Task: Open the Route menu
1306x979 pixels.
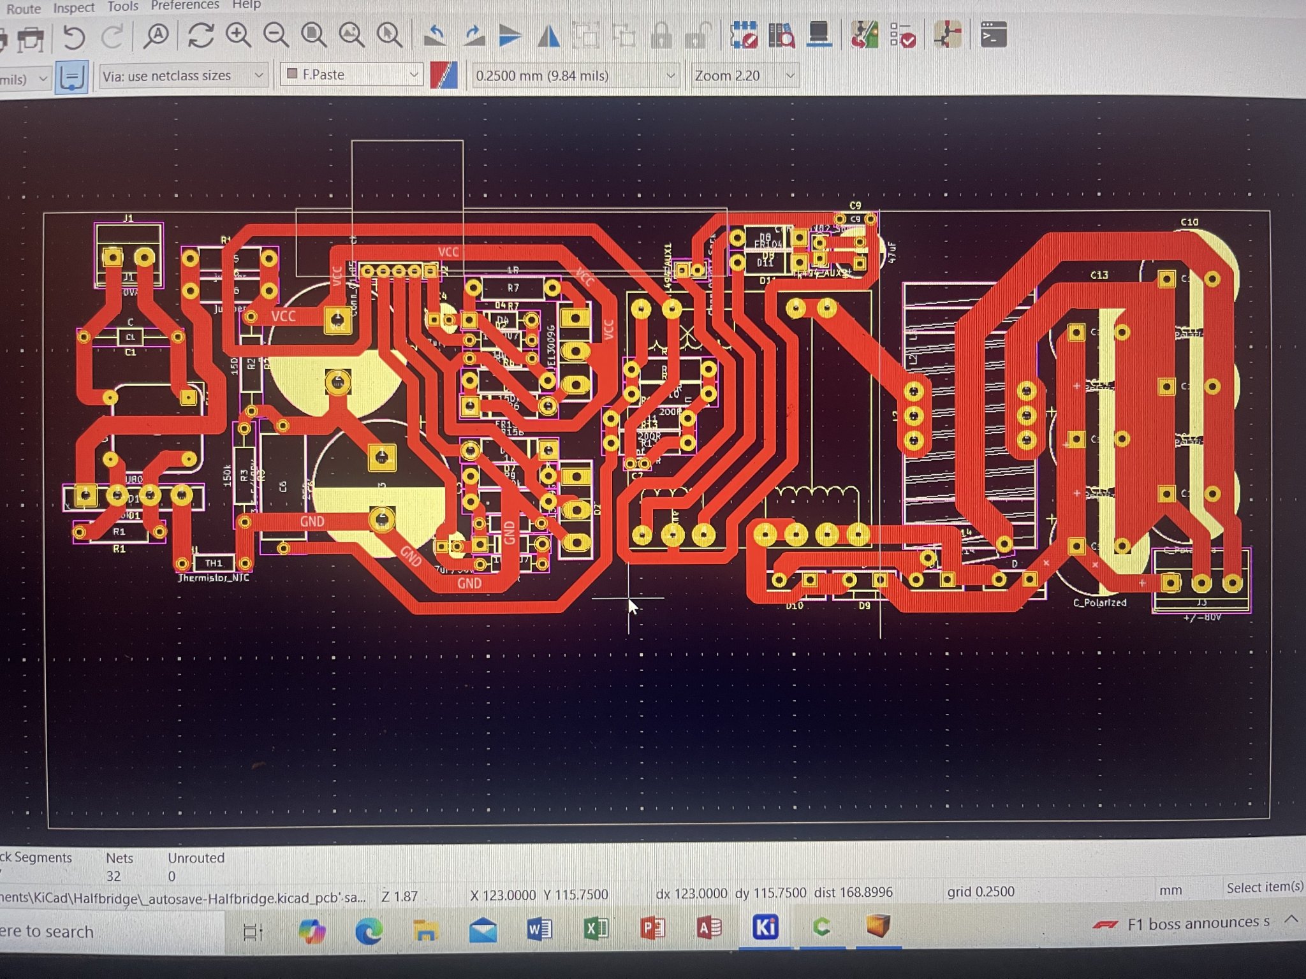Action: tap(24, 8)
